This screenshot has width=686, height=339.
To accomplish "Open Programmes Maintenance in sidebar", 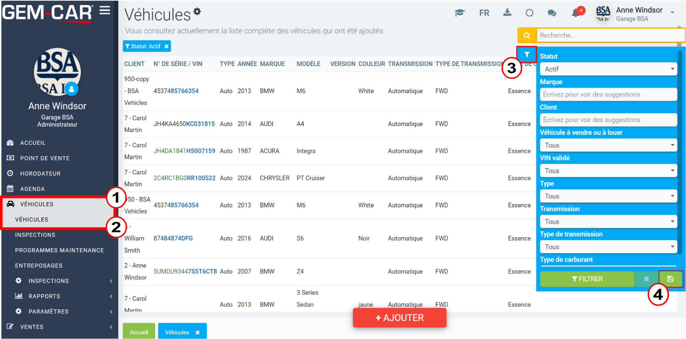I will pyautogui.click(x=59, y=250).
